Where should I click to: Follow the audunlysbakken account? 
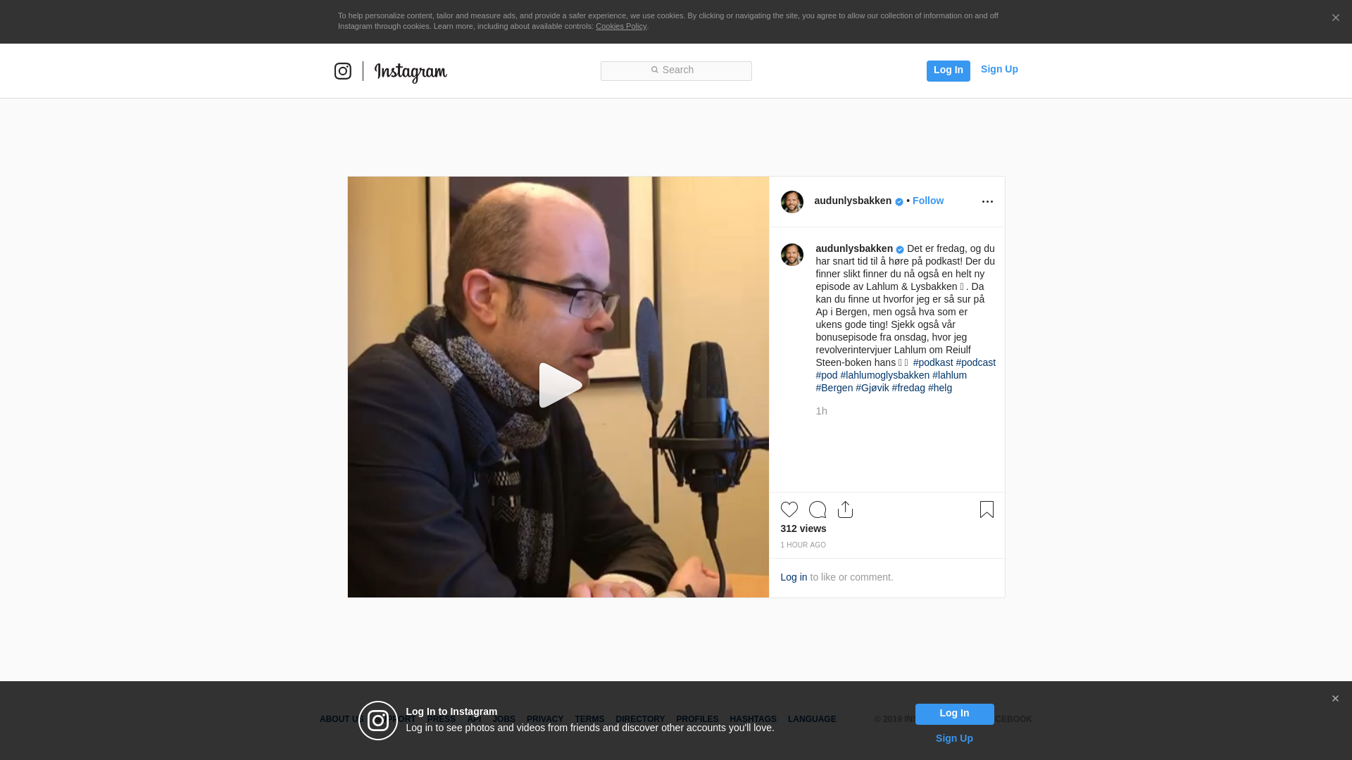(x=927, y=201)
